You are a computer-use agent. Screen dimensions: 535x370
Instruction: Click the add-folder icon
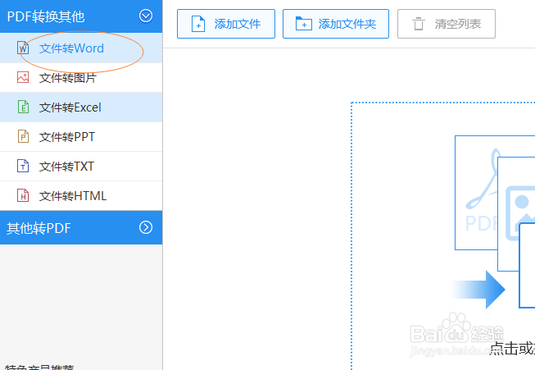pyautogui.click(x=304, y=24)
